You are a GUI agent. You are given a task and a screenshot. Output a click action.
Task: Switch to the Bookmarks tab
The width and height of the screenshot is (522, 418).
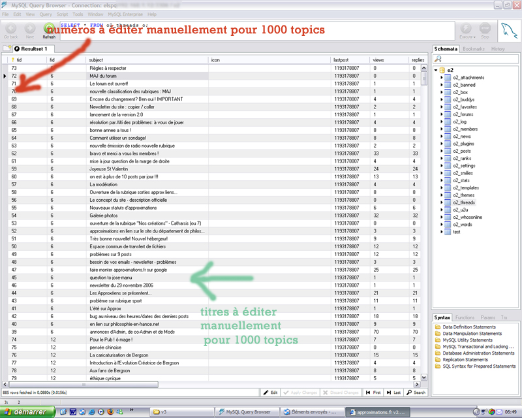point(474,49)
